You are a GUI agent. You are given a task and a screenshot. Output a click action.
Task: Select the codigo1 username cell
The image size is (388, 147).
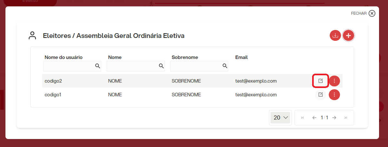[53, 95]
